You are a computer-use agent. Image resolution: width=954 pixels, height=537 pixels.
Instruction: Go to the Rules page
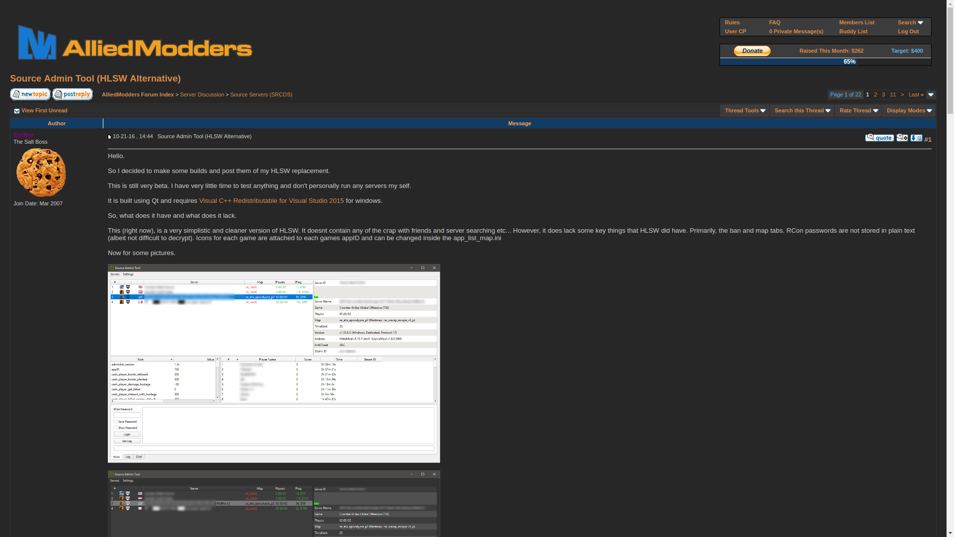732,22
